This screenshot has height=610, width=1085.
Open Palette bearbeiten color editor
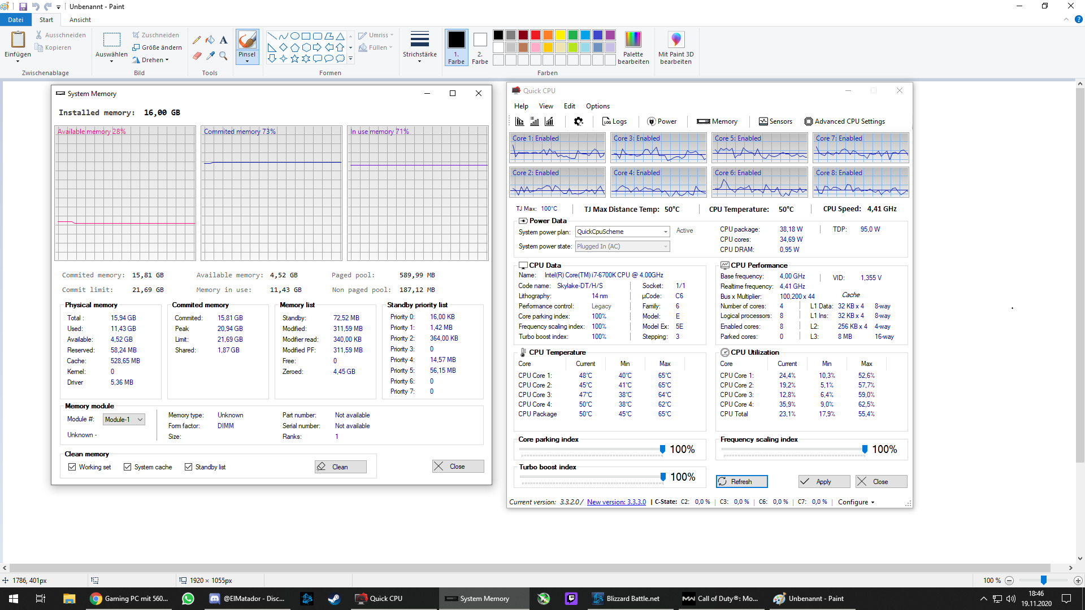tap(633, 47)
